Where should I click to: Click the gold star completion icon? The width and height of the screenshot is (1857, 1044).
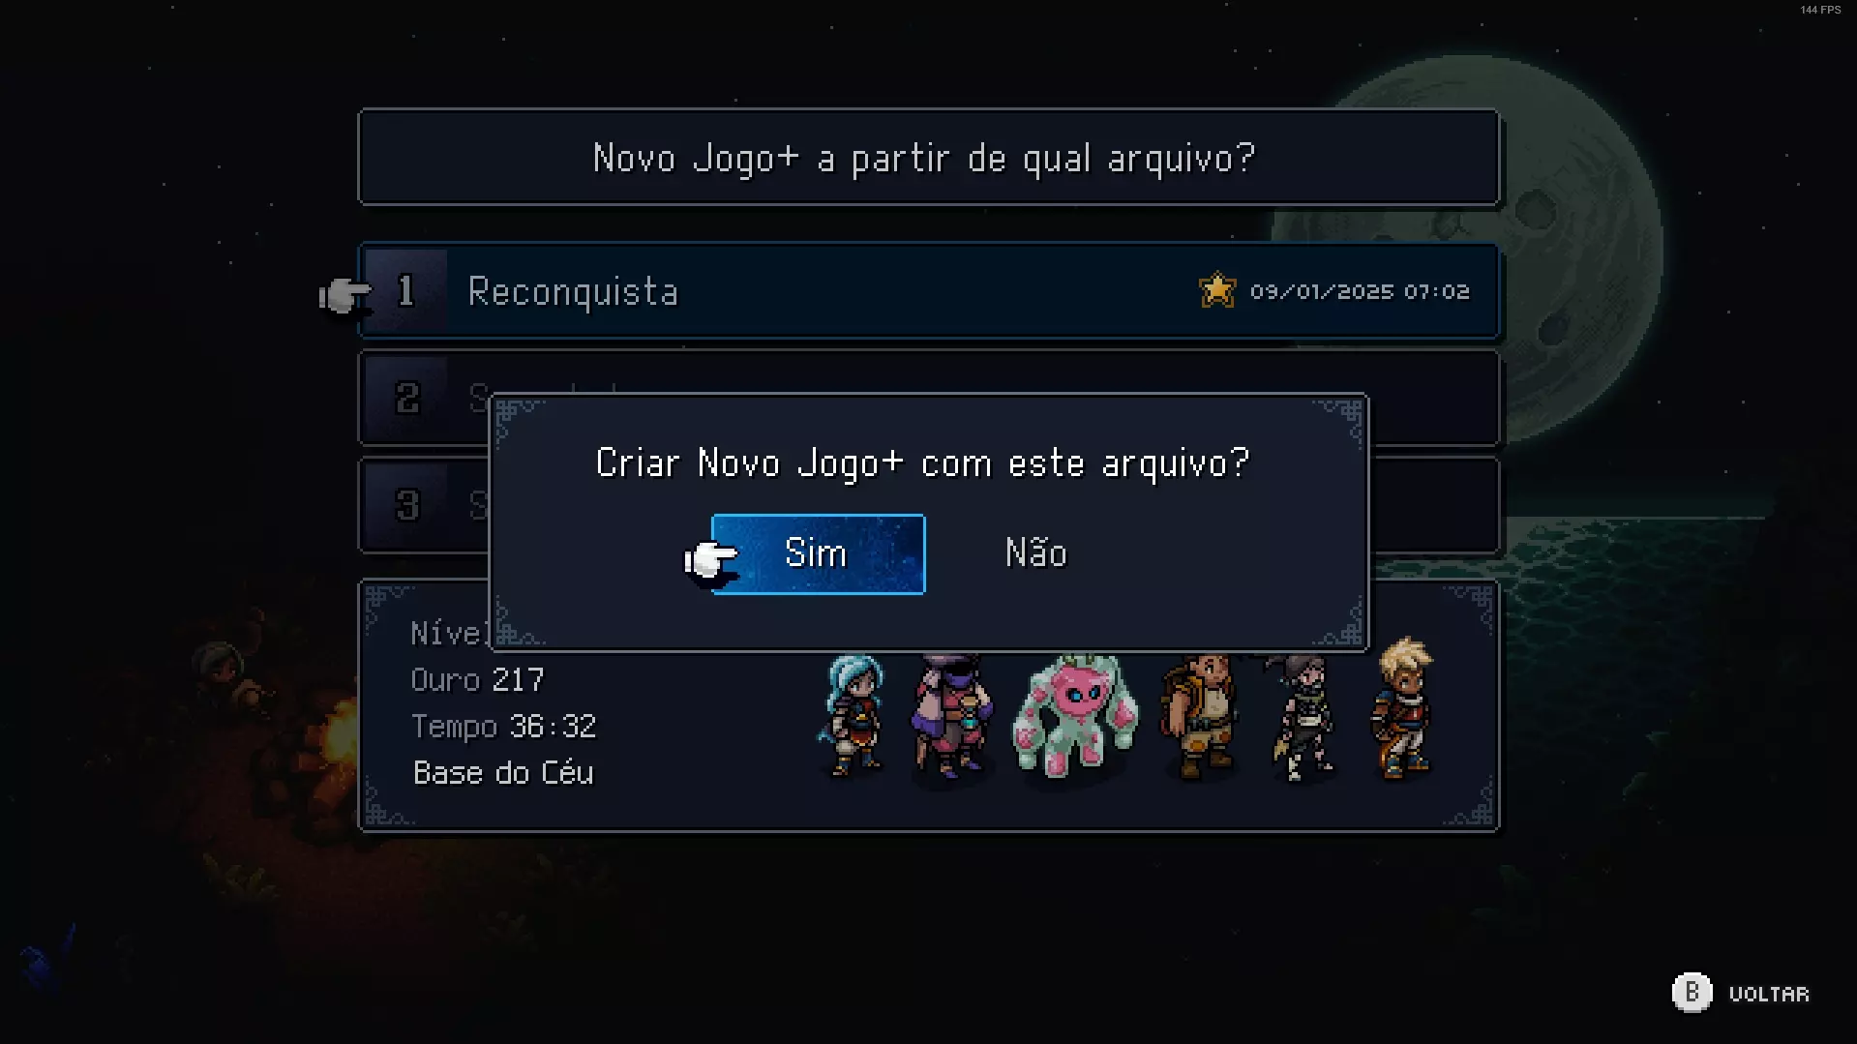[x=1217, y=290]
